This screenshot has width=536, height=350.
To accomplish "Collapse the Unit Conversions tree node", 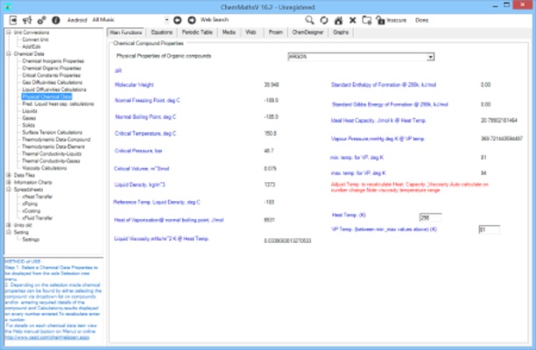I will 9,32.
